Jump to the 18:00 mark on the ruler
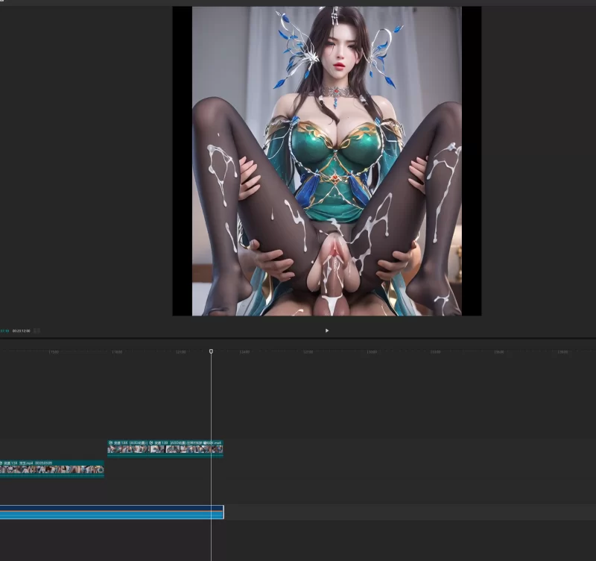This screenshot has width=596, height=561. coord(117,351)
